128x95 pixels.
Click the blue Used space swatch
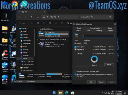click(76, 47)
